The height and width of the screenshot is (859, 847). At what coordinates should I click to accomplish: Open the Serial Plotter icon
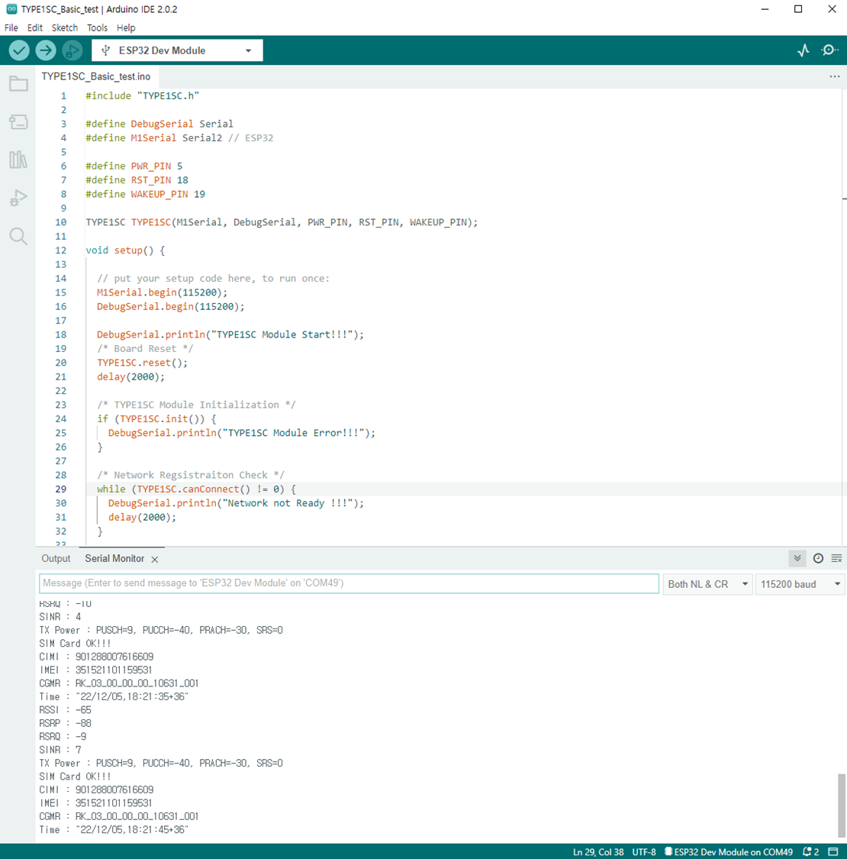click(x=804, y=50)
